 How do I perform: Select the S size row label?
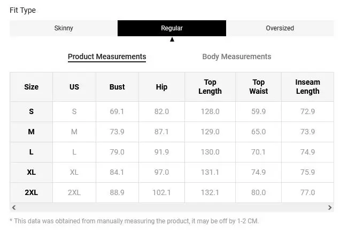tap(32, 111)
